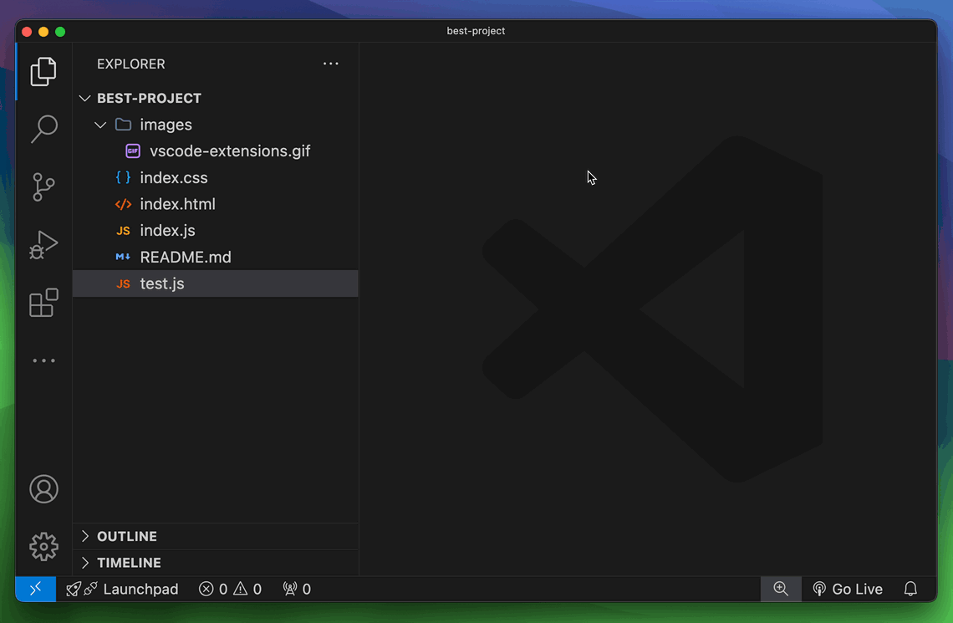This screenshot has height=623, width=953.
Task: Open the Run and Debug view
Action: click(x=43, y=244)
